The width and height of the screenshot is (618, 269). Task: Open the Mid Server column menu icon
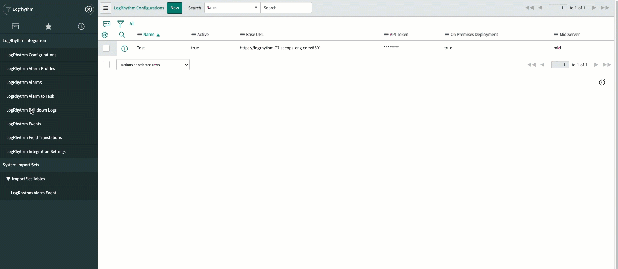pos(556,35)
